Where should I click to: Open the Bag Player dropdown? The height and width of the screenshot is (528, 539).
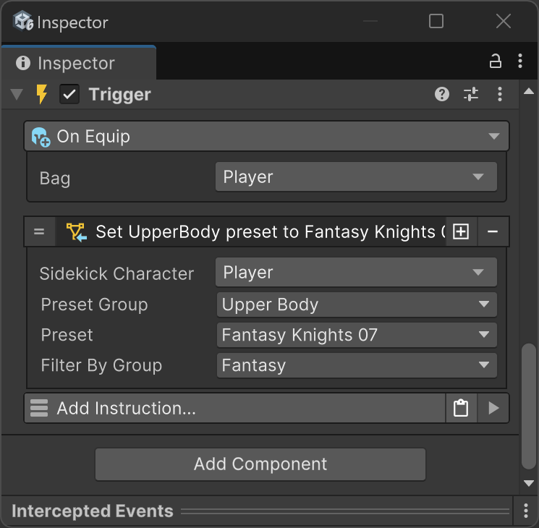(x=355, y=176)
